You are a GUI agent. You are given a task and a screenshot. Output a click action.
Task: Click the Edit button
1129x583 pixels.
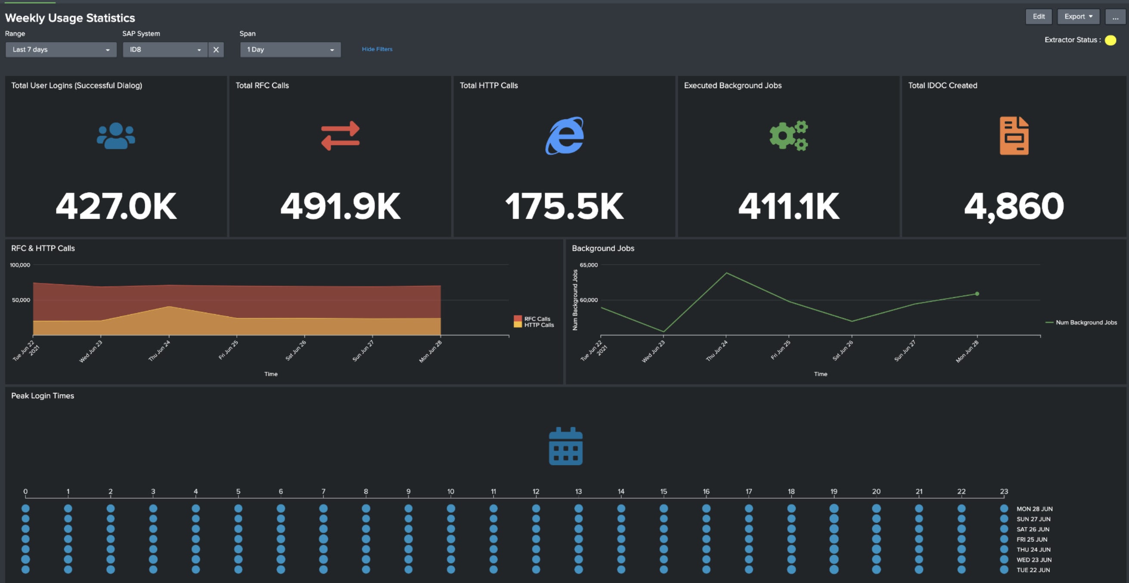point(1038,17)
